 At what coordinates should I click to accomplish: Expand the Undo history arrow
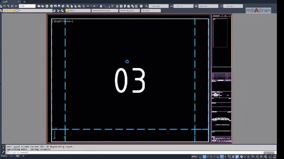click(91, 6)
